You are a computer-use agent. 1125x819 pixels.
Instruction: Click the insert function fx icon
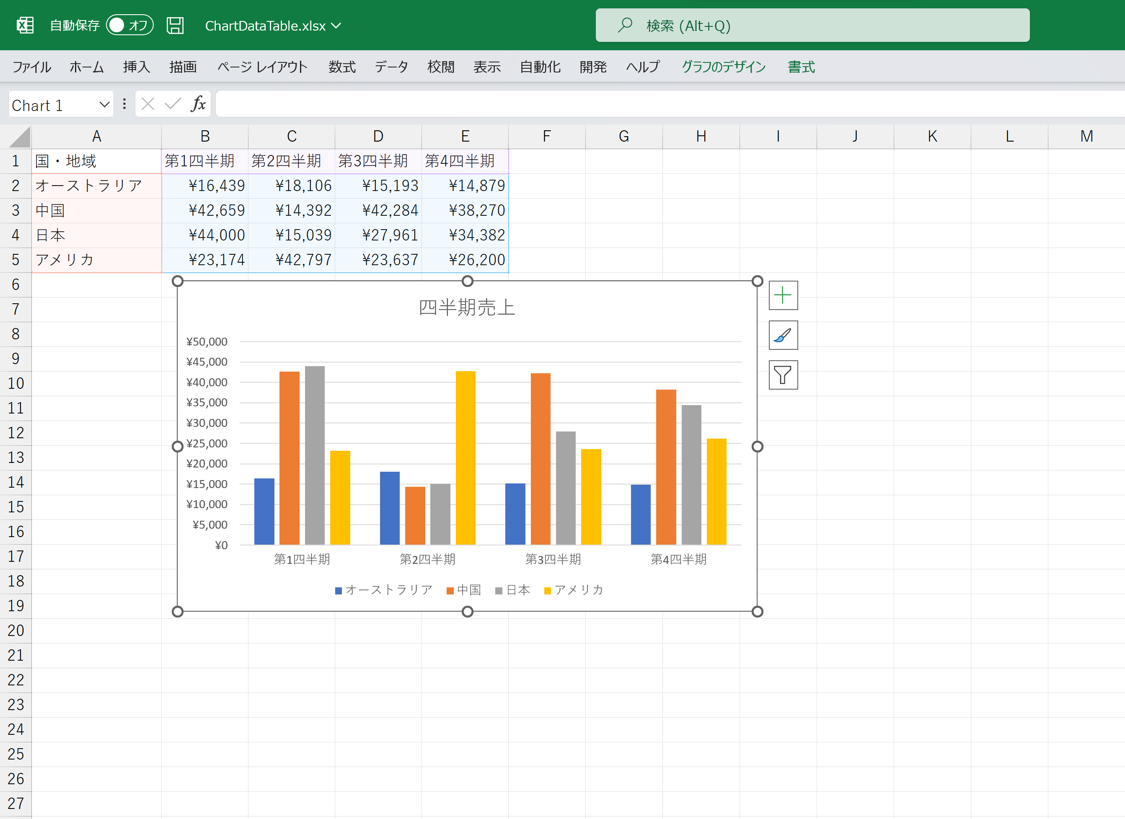tap(198, 104)
